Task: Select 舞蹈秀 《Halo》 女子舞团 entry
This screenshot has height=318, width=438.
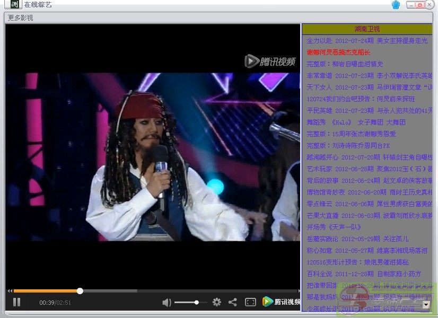Action: (x=356, y=122)
